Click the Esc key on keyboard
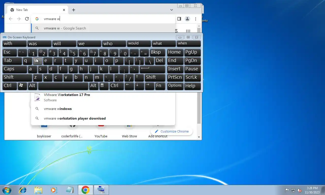This screenshot has height=195, width=325. (x=10, y=53)
